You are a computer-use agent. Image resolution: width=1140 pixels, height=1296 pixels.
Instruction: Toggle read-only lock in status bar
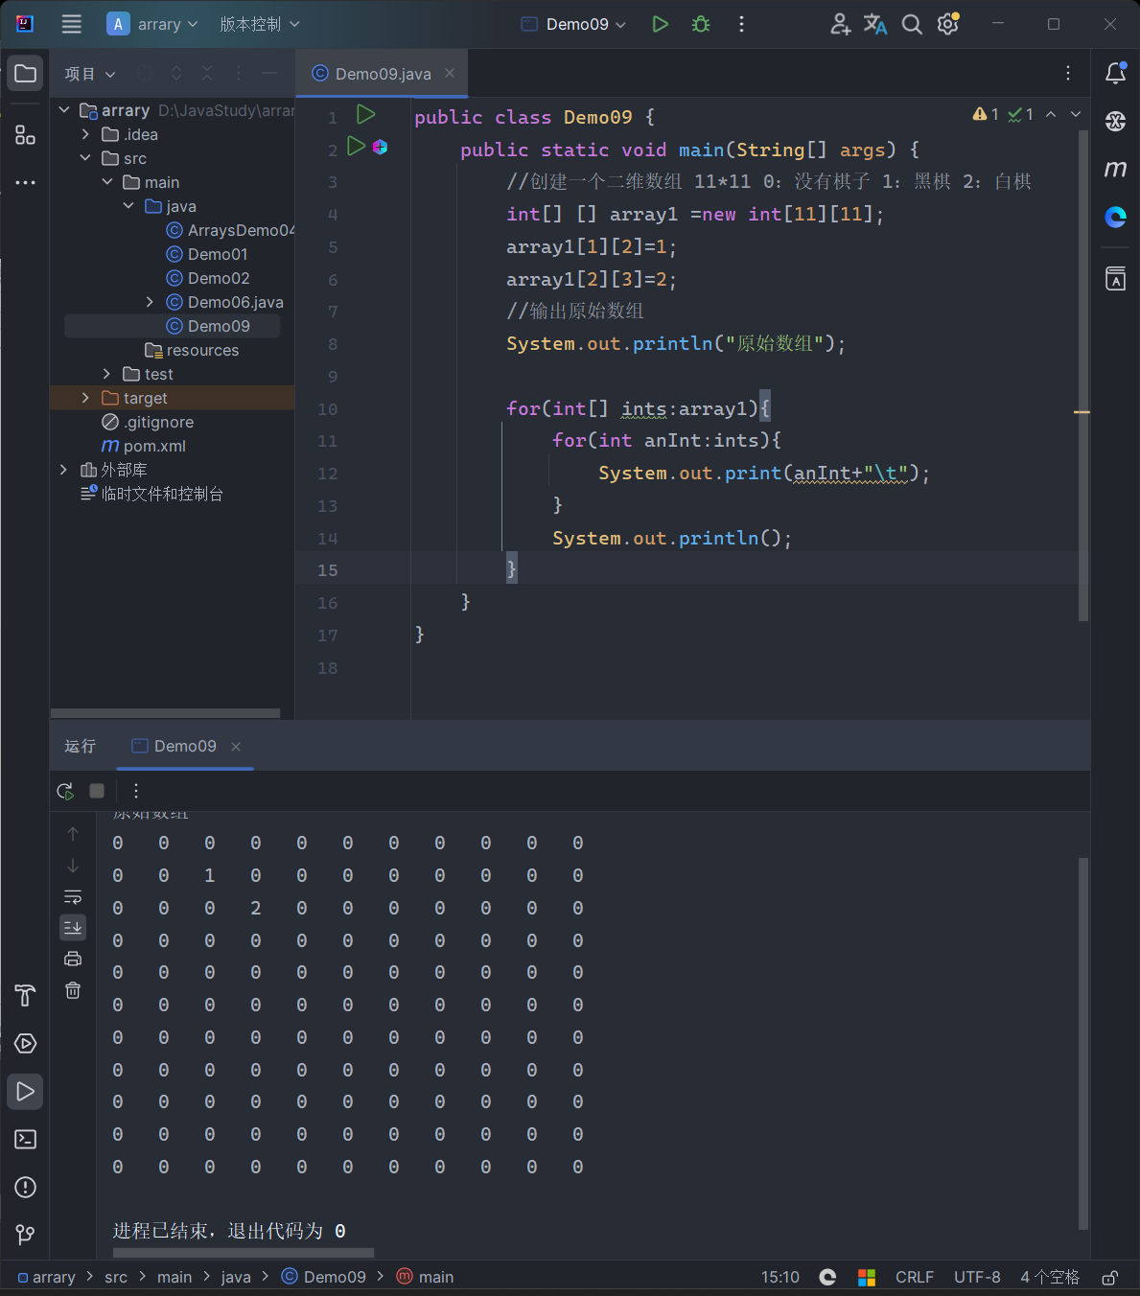[x=1109, y=1277]
